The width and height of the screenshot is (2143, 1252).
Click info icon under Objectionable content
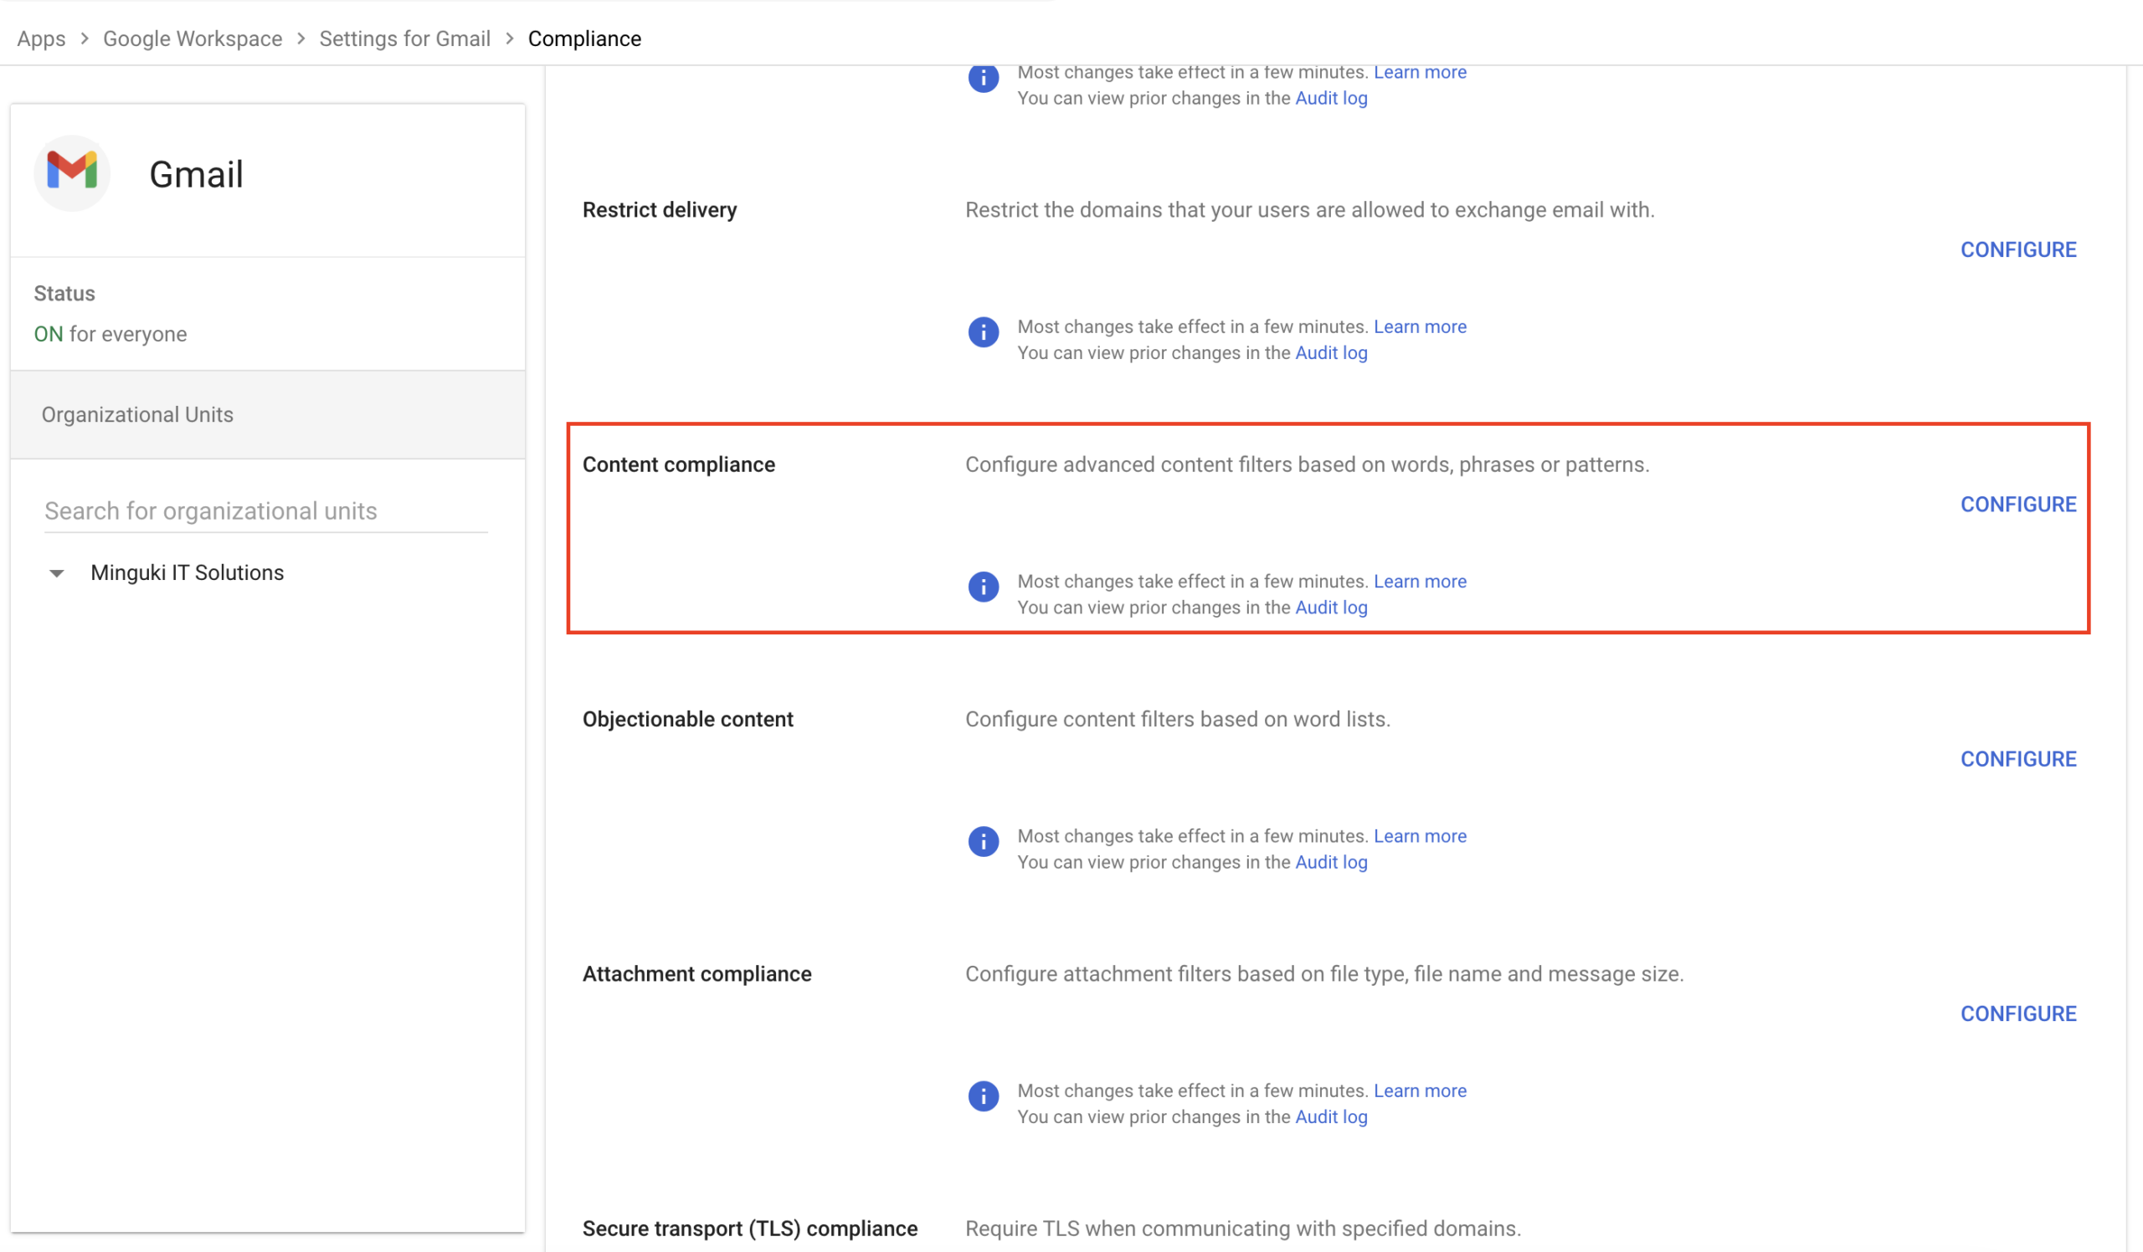[x=983, y=840]
